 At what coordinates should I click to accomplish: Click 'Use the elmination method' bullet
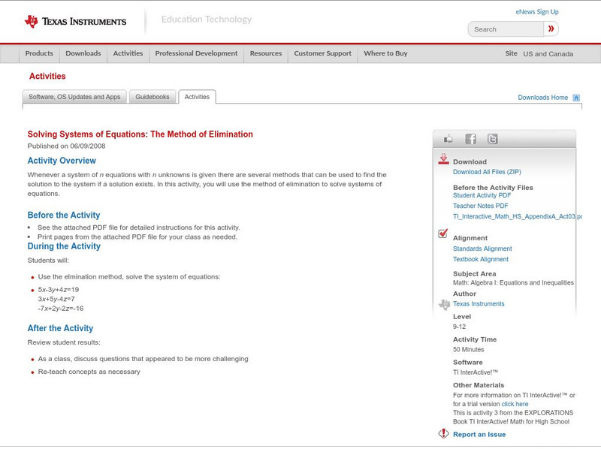pos(129,277)
